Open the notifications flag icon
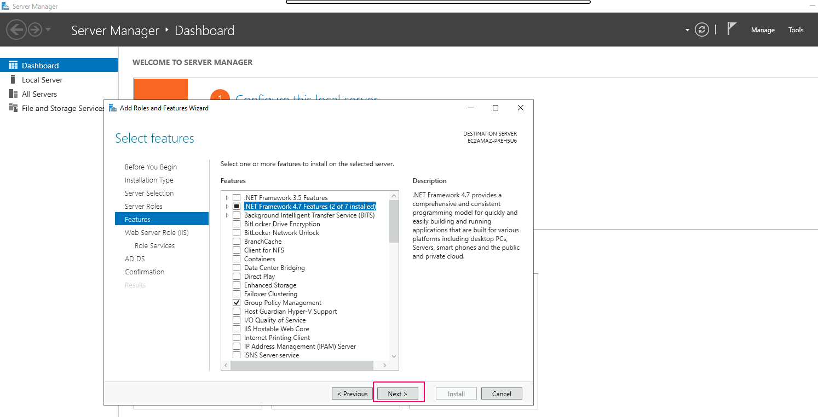Image resolution: width=818 pixels, height=417 pixels. [731, 29]
